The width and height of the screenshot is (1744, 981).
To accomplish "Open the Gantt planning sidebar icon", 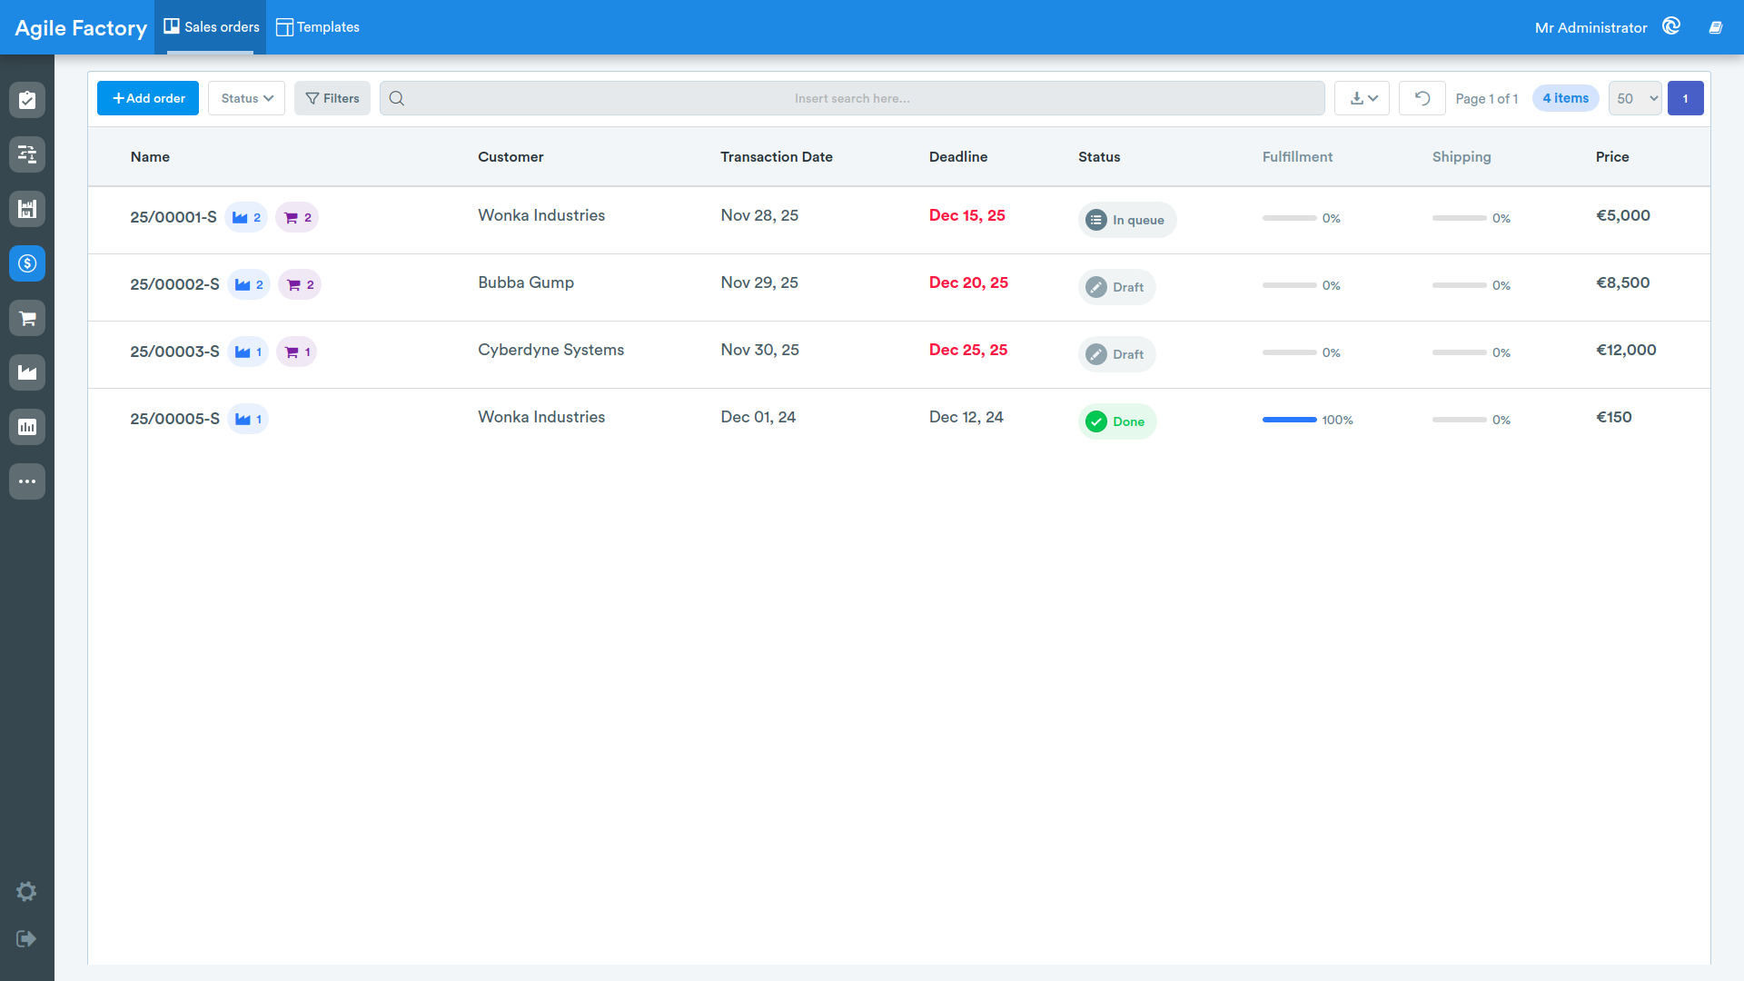I will [27, 154].
